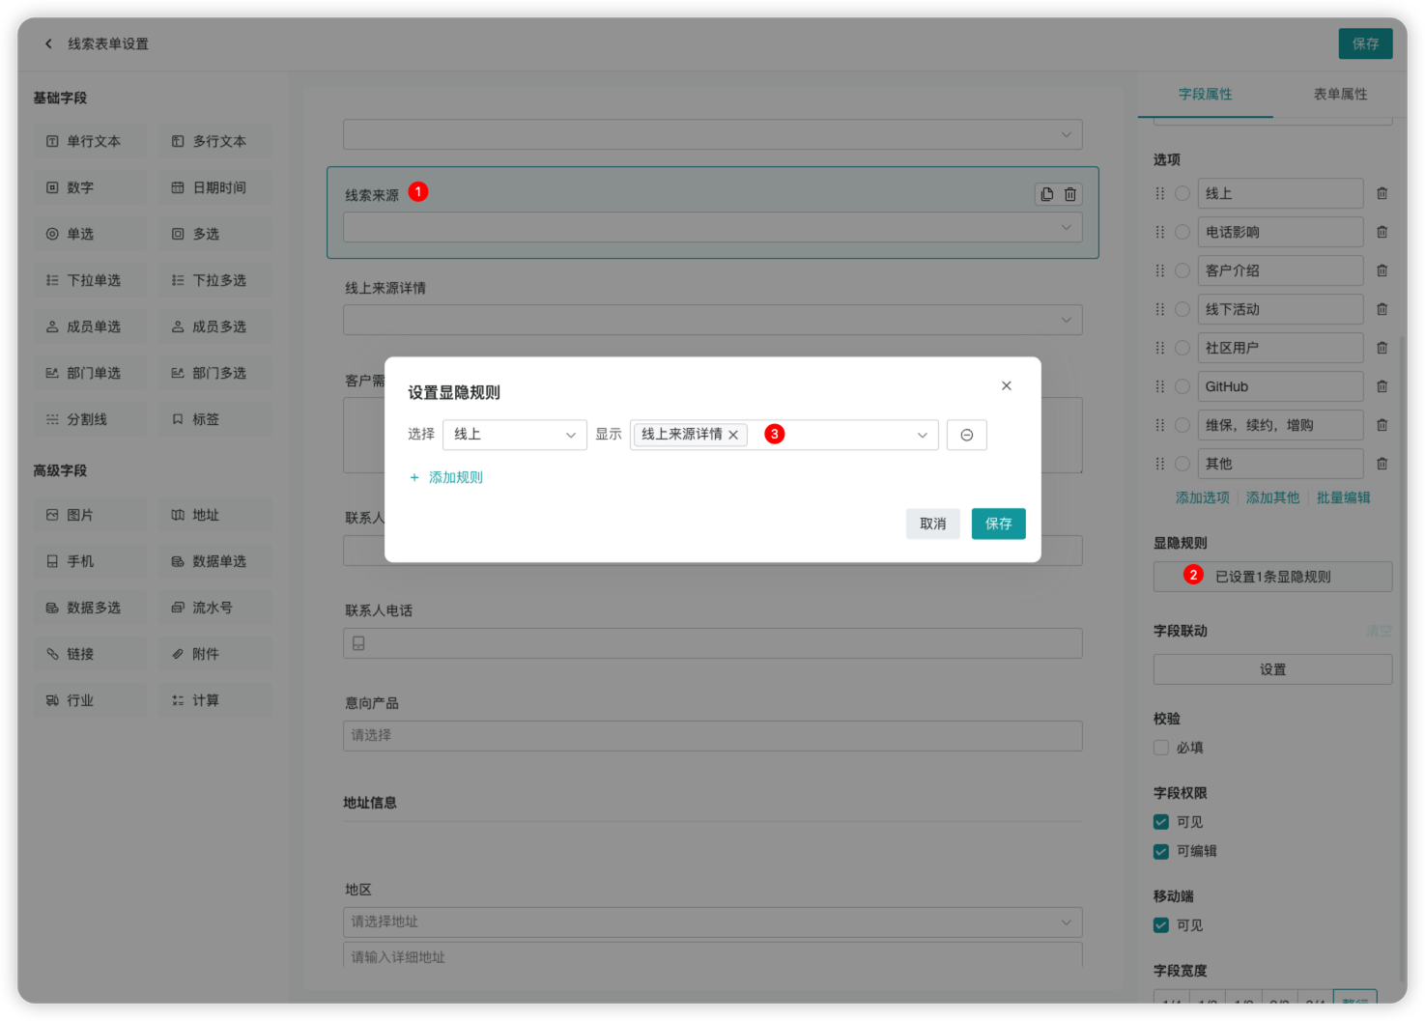Click the 联系人电话 input field
The image size is (1425, 1021).
click(x=712, y=643)
